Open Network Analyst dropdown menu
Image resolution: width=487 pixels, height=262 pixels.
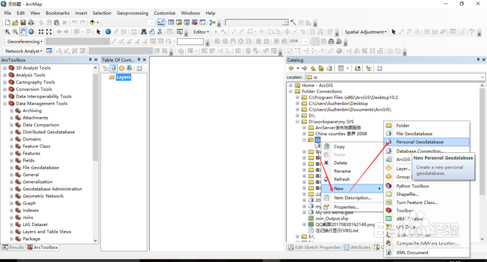point(24,51)
